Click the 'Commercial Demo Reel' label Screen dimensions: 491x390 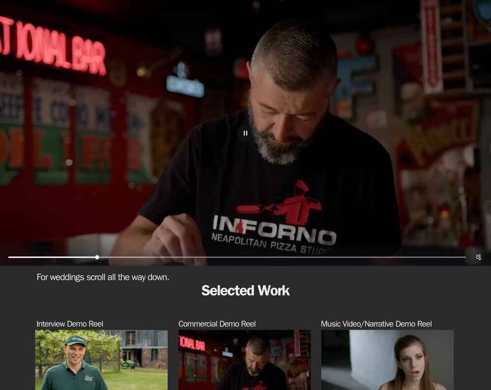(x=217, y=324)
